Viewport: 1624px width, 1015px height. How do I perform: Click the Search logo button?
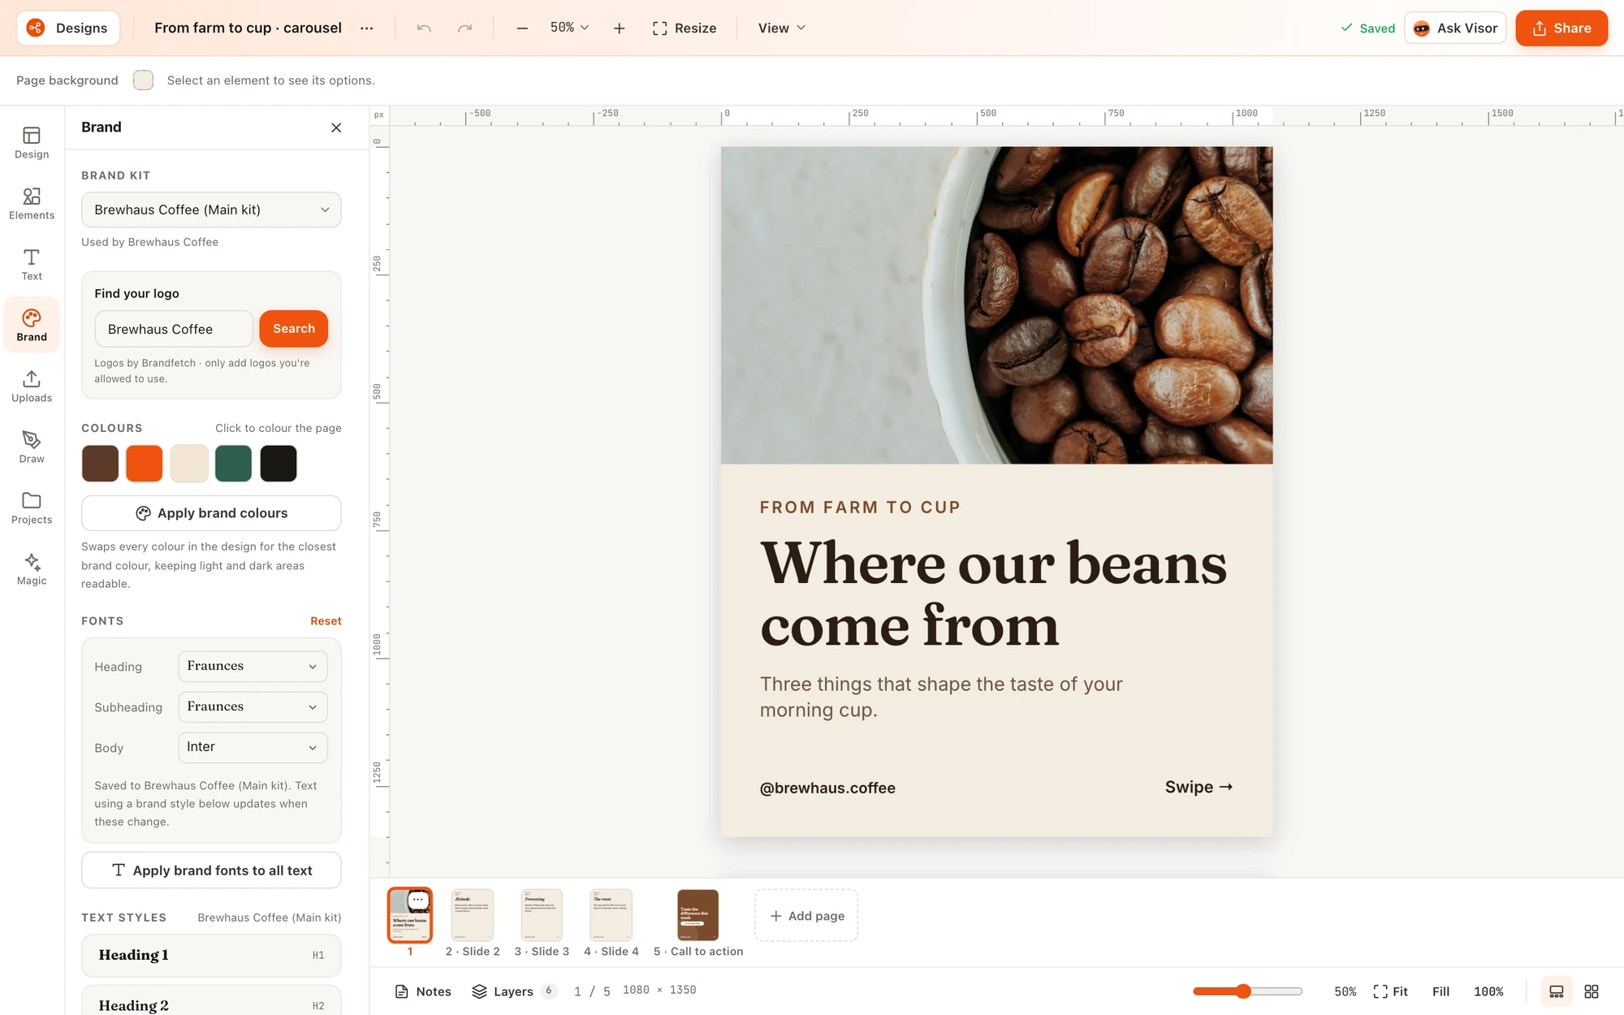click(x=294, y=329)
